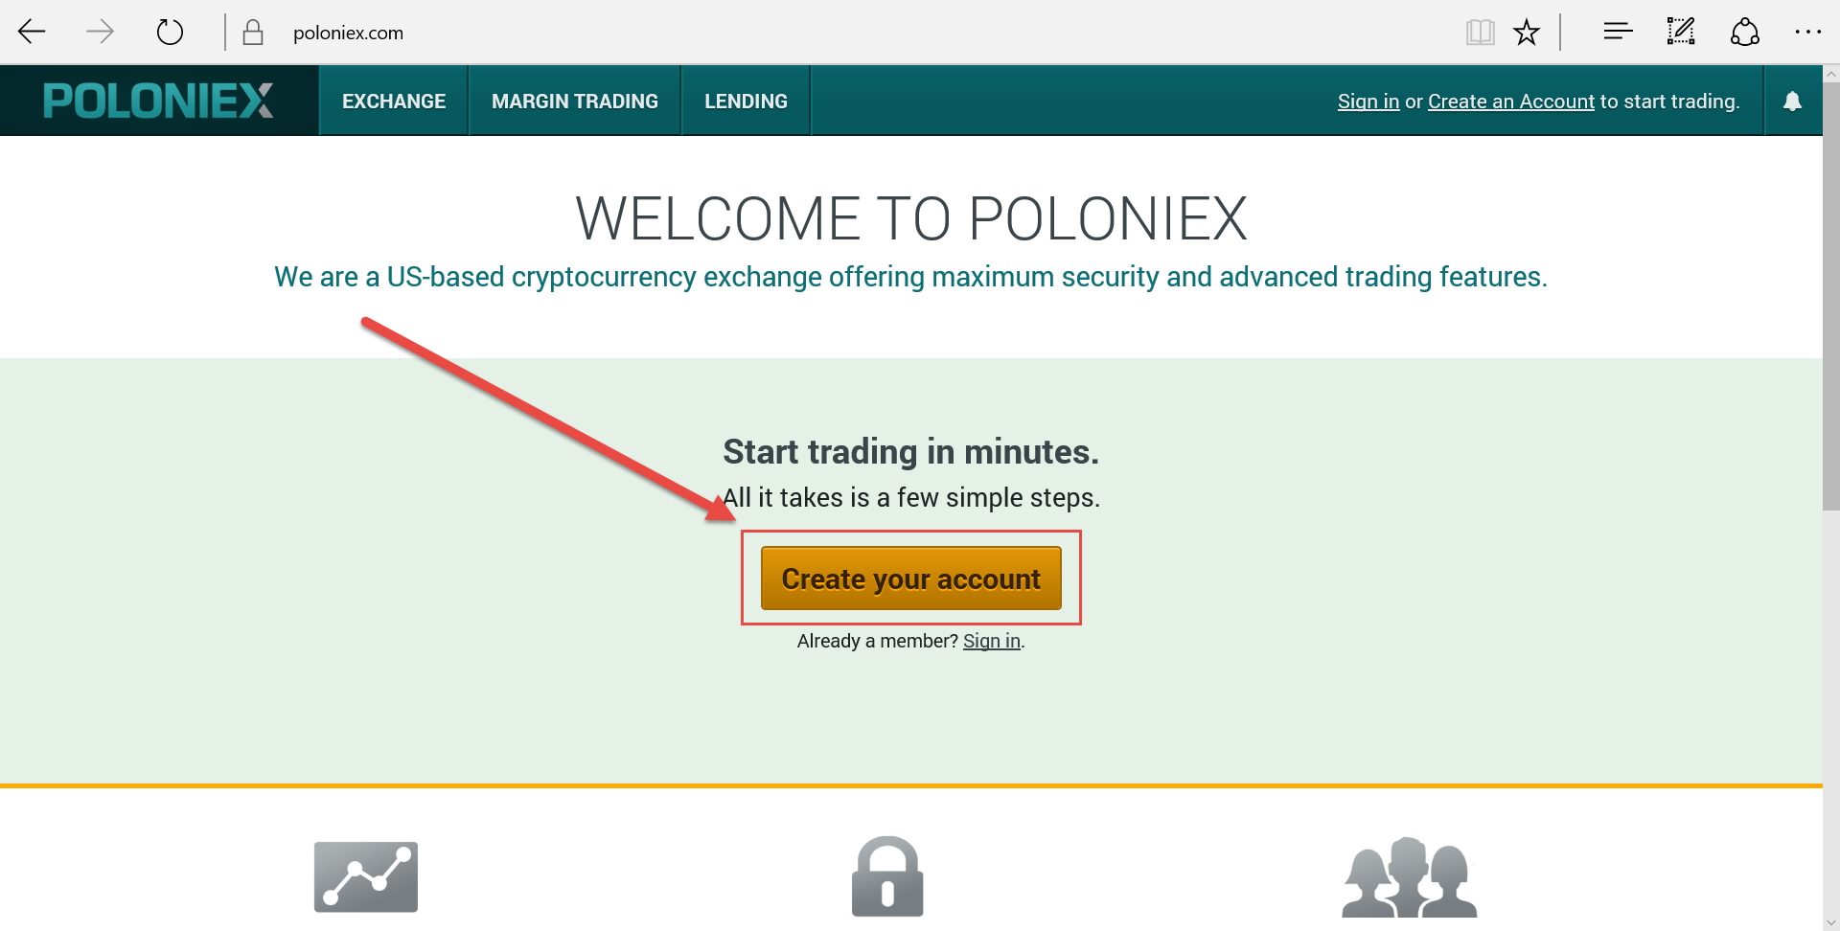
Task: Click Sign in under Already a member
Action: (x=991, y=641)
